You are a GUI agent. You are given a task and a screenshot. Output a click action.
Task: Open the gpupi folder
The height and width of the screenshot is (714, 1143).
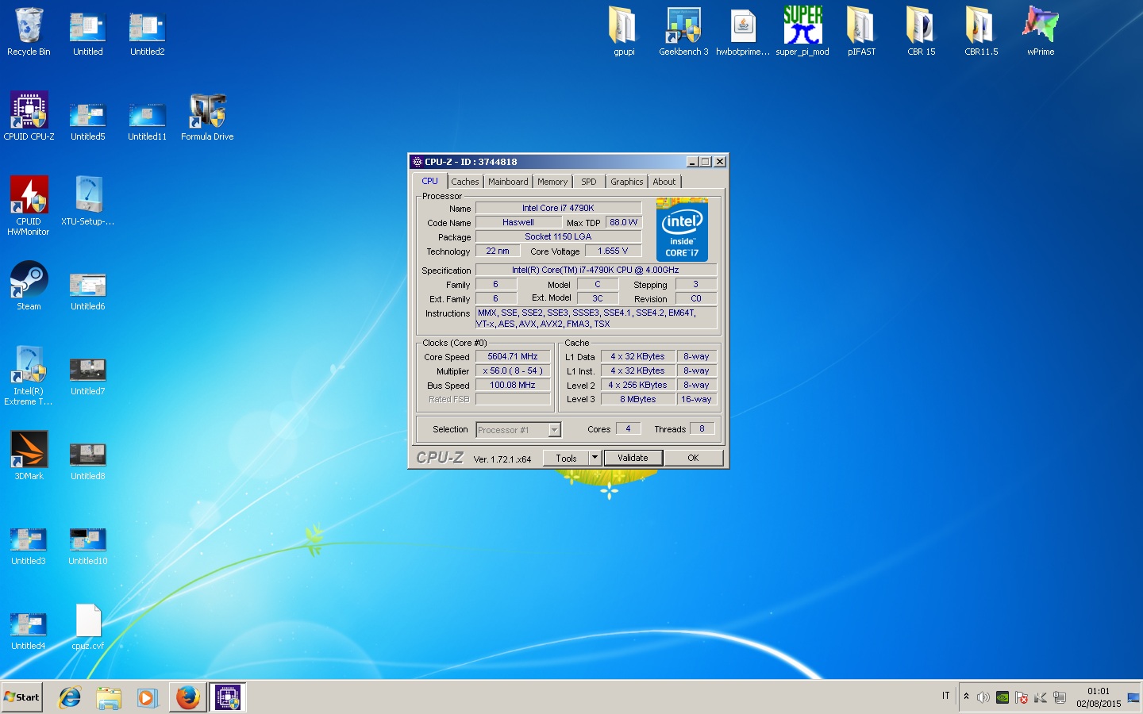(624, 32)
